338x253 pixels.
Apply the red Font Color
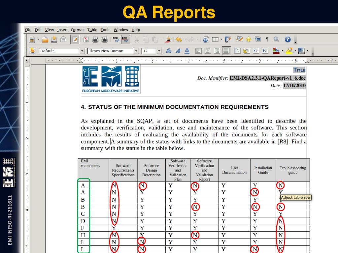pos(276,51)
